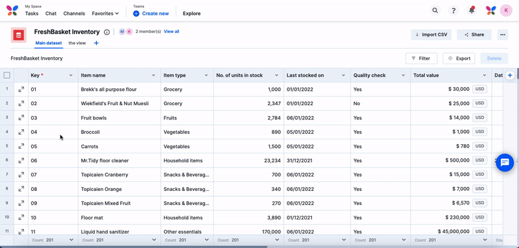Switch to 'the view' tab
The height and width of the screenshot is (248, 519).
point(77,43)
